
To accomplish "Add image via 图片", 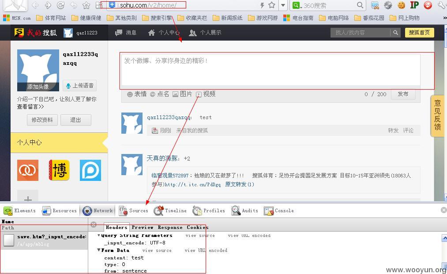I will coord(182,94).
